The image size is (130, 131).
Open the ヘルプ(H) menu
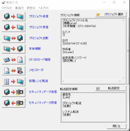44,8
